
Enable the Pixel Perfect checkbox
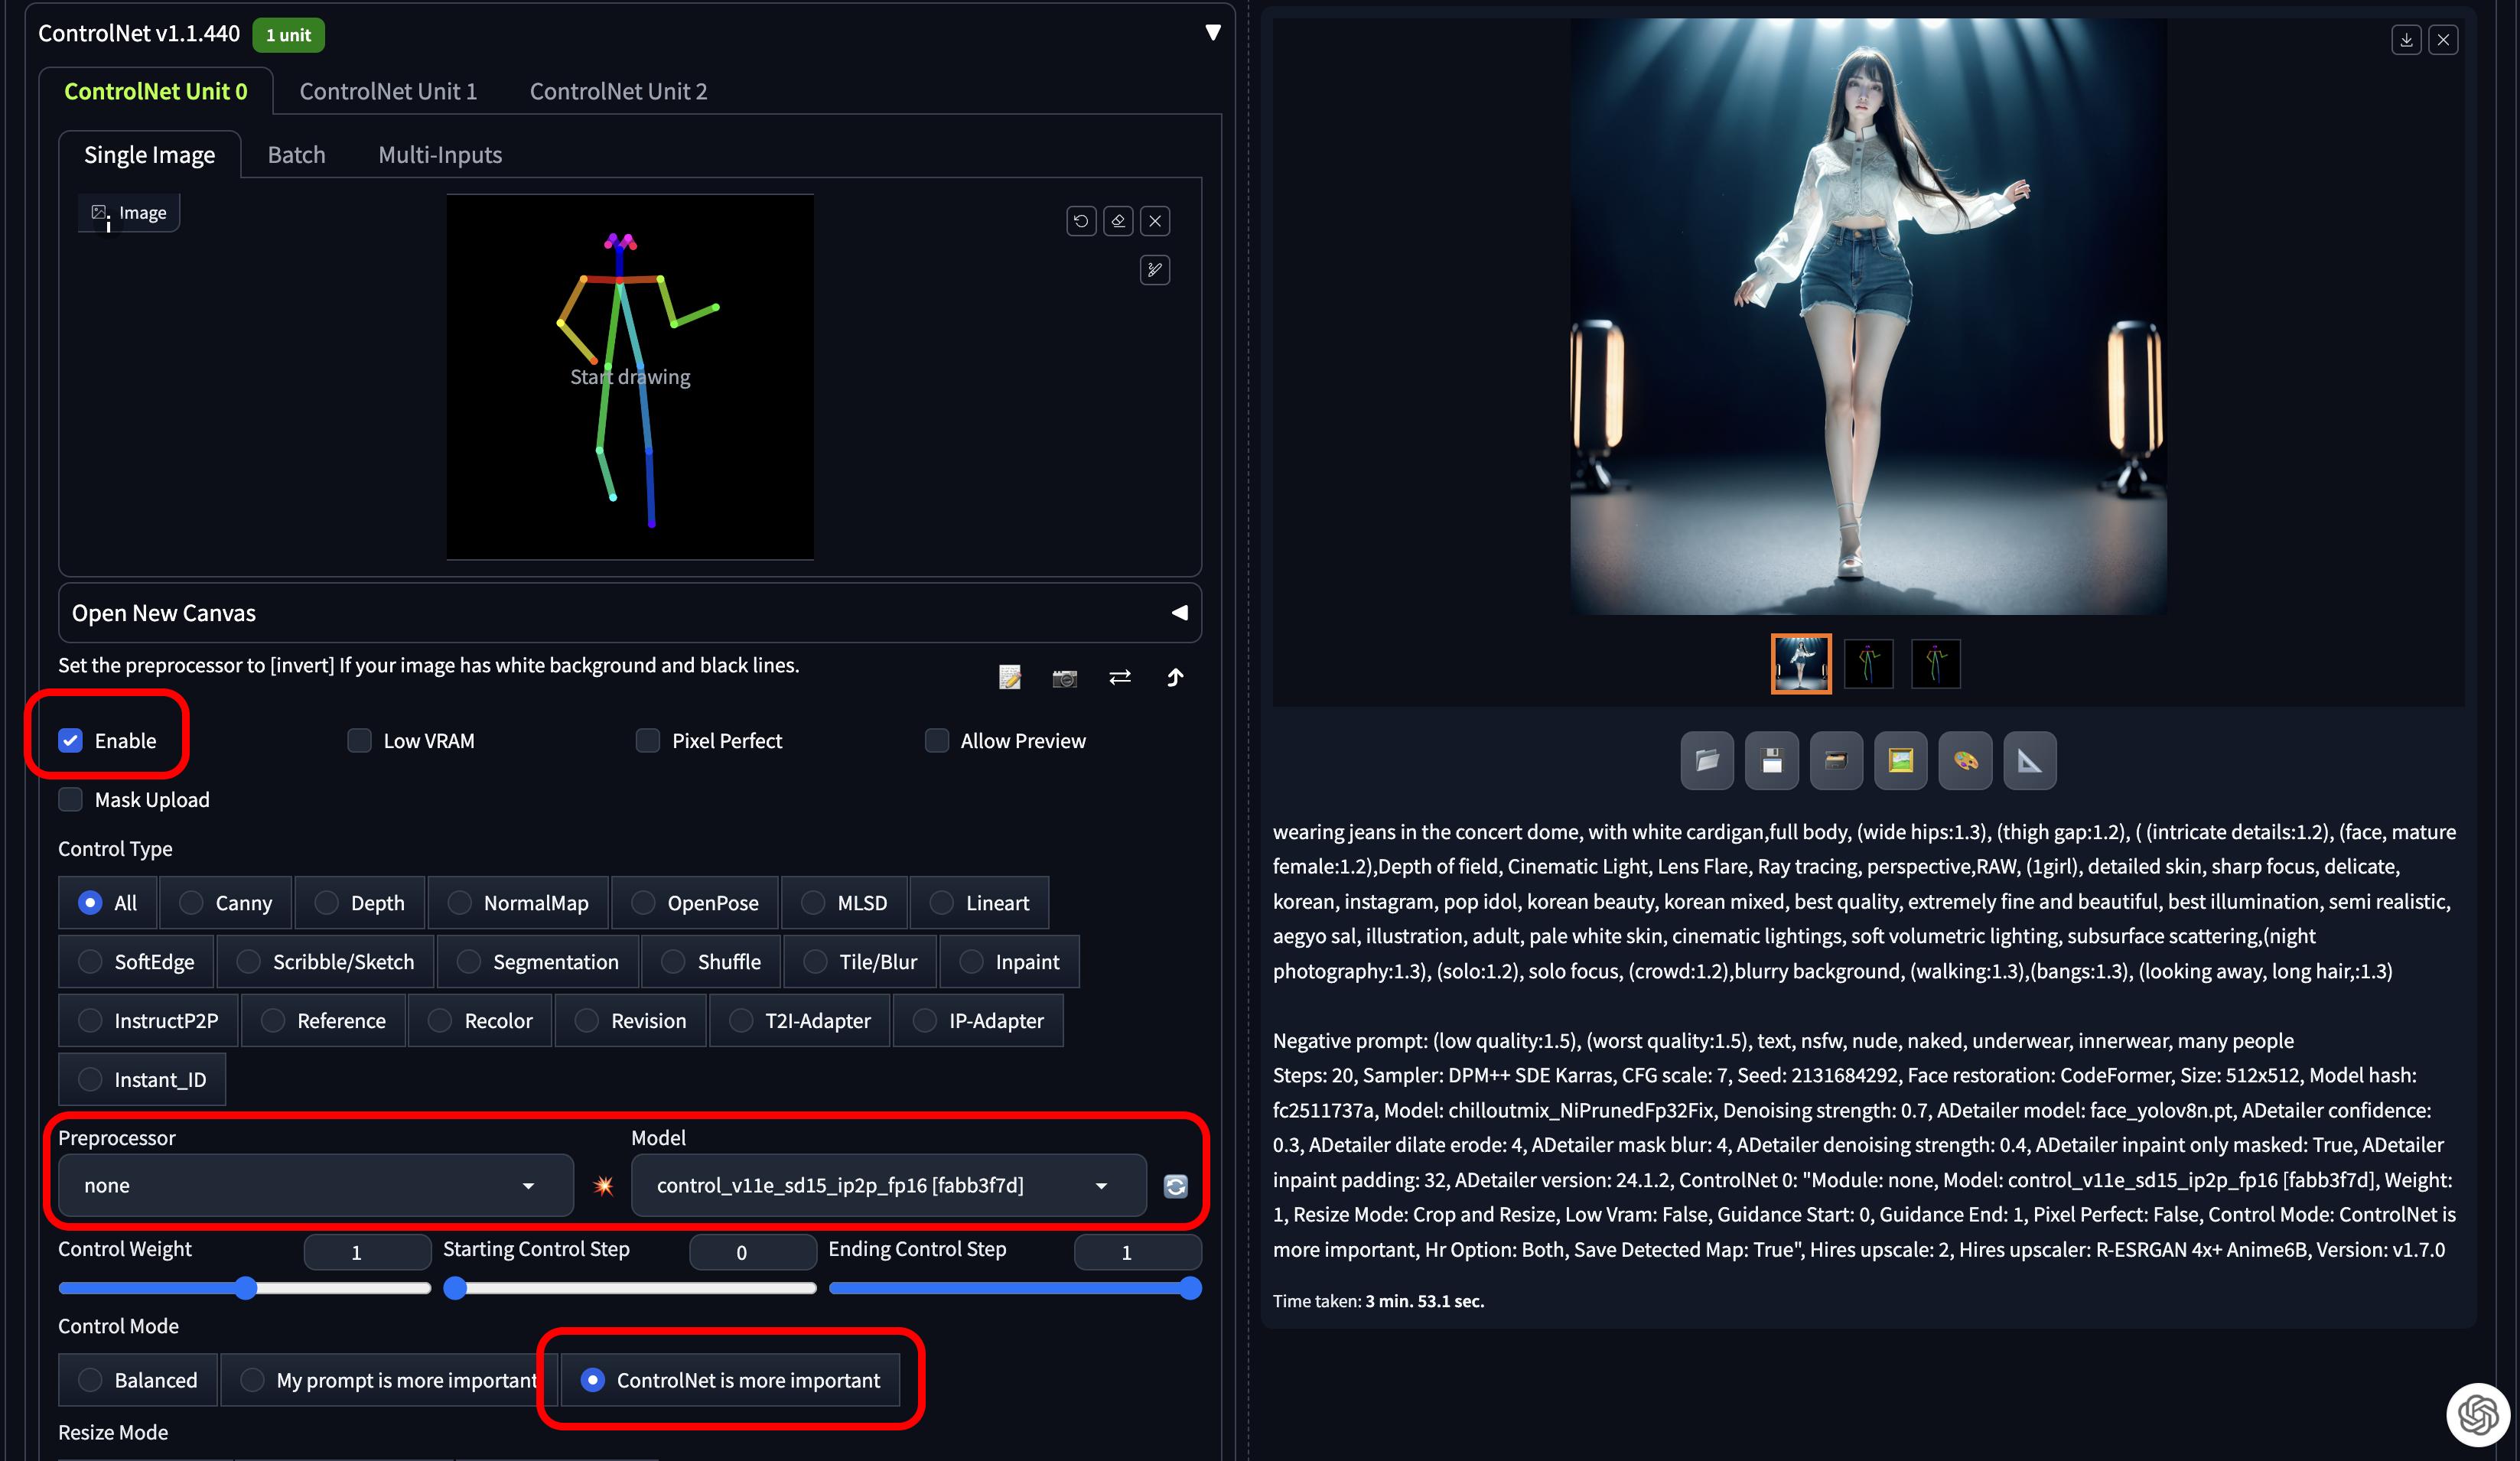click(648, 741)
